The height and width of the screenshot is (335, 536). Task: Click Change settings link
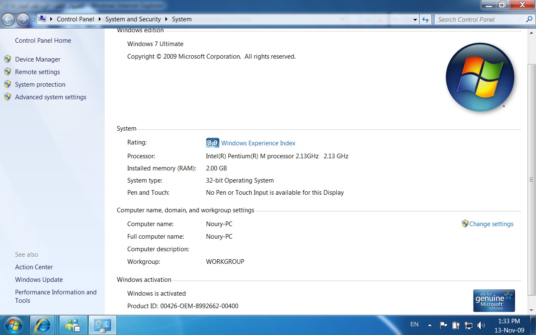click(x=491, y=224)
